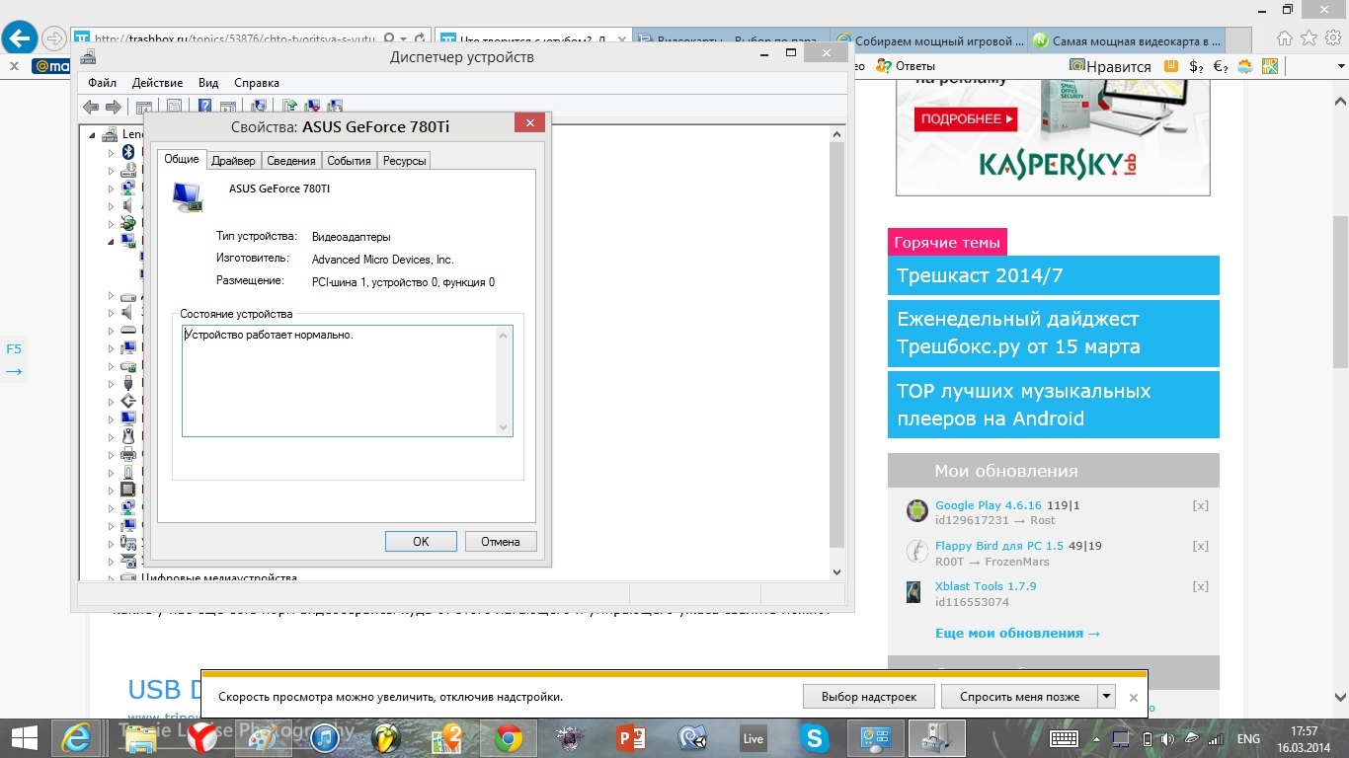Click the Отмена button
The width and height of the screenshot is (1349, 758).
[x=500, y=541]
